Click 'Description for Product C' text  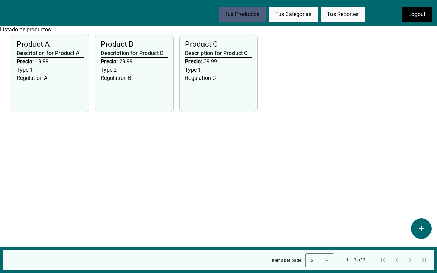[x=216, y=53]
